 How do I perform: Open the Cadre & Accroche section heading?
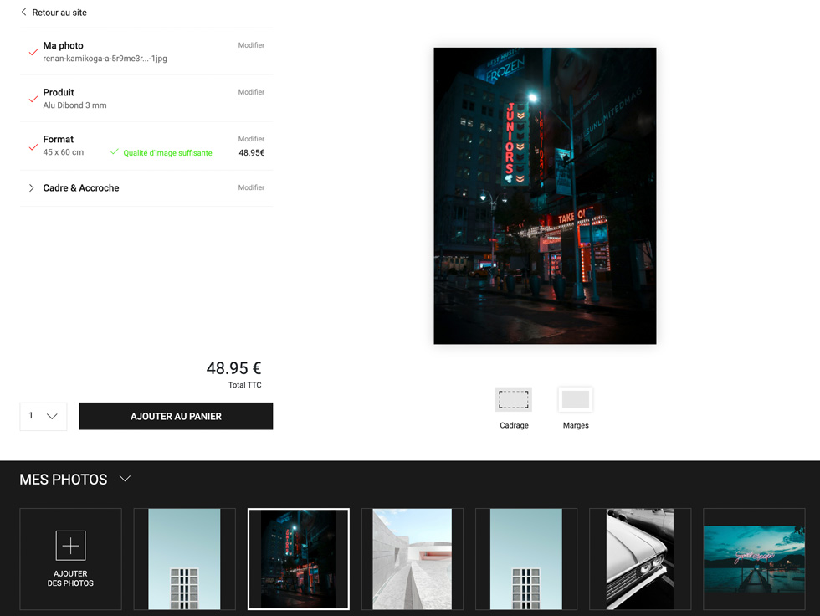[x=81, y=187]
